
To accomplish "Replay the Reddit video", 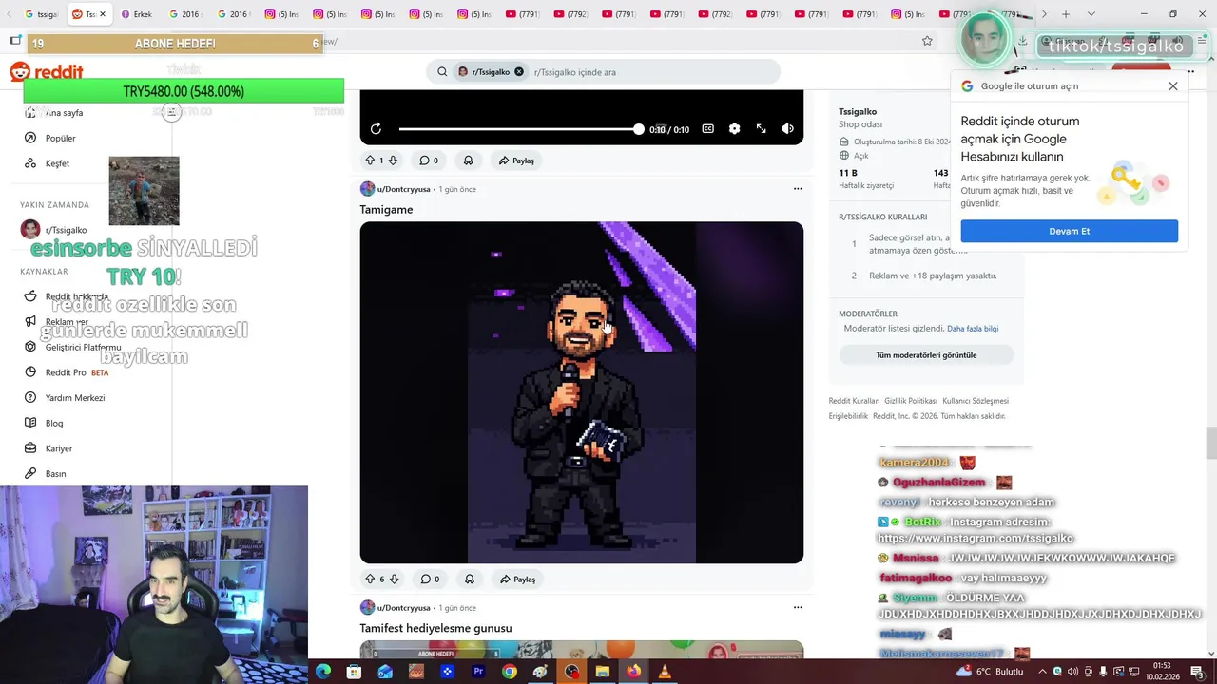I will tap(376, 129).
